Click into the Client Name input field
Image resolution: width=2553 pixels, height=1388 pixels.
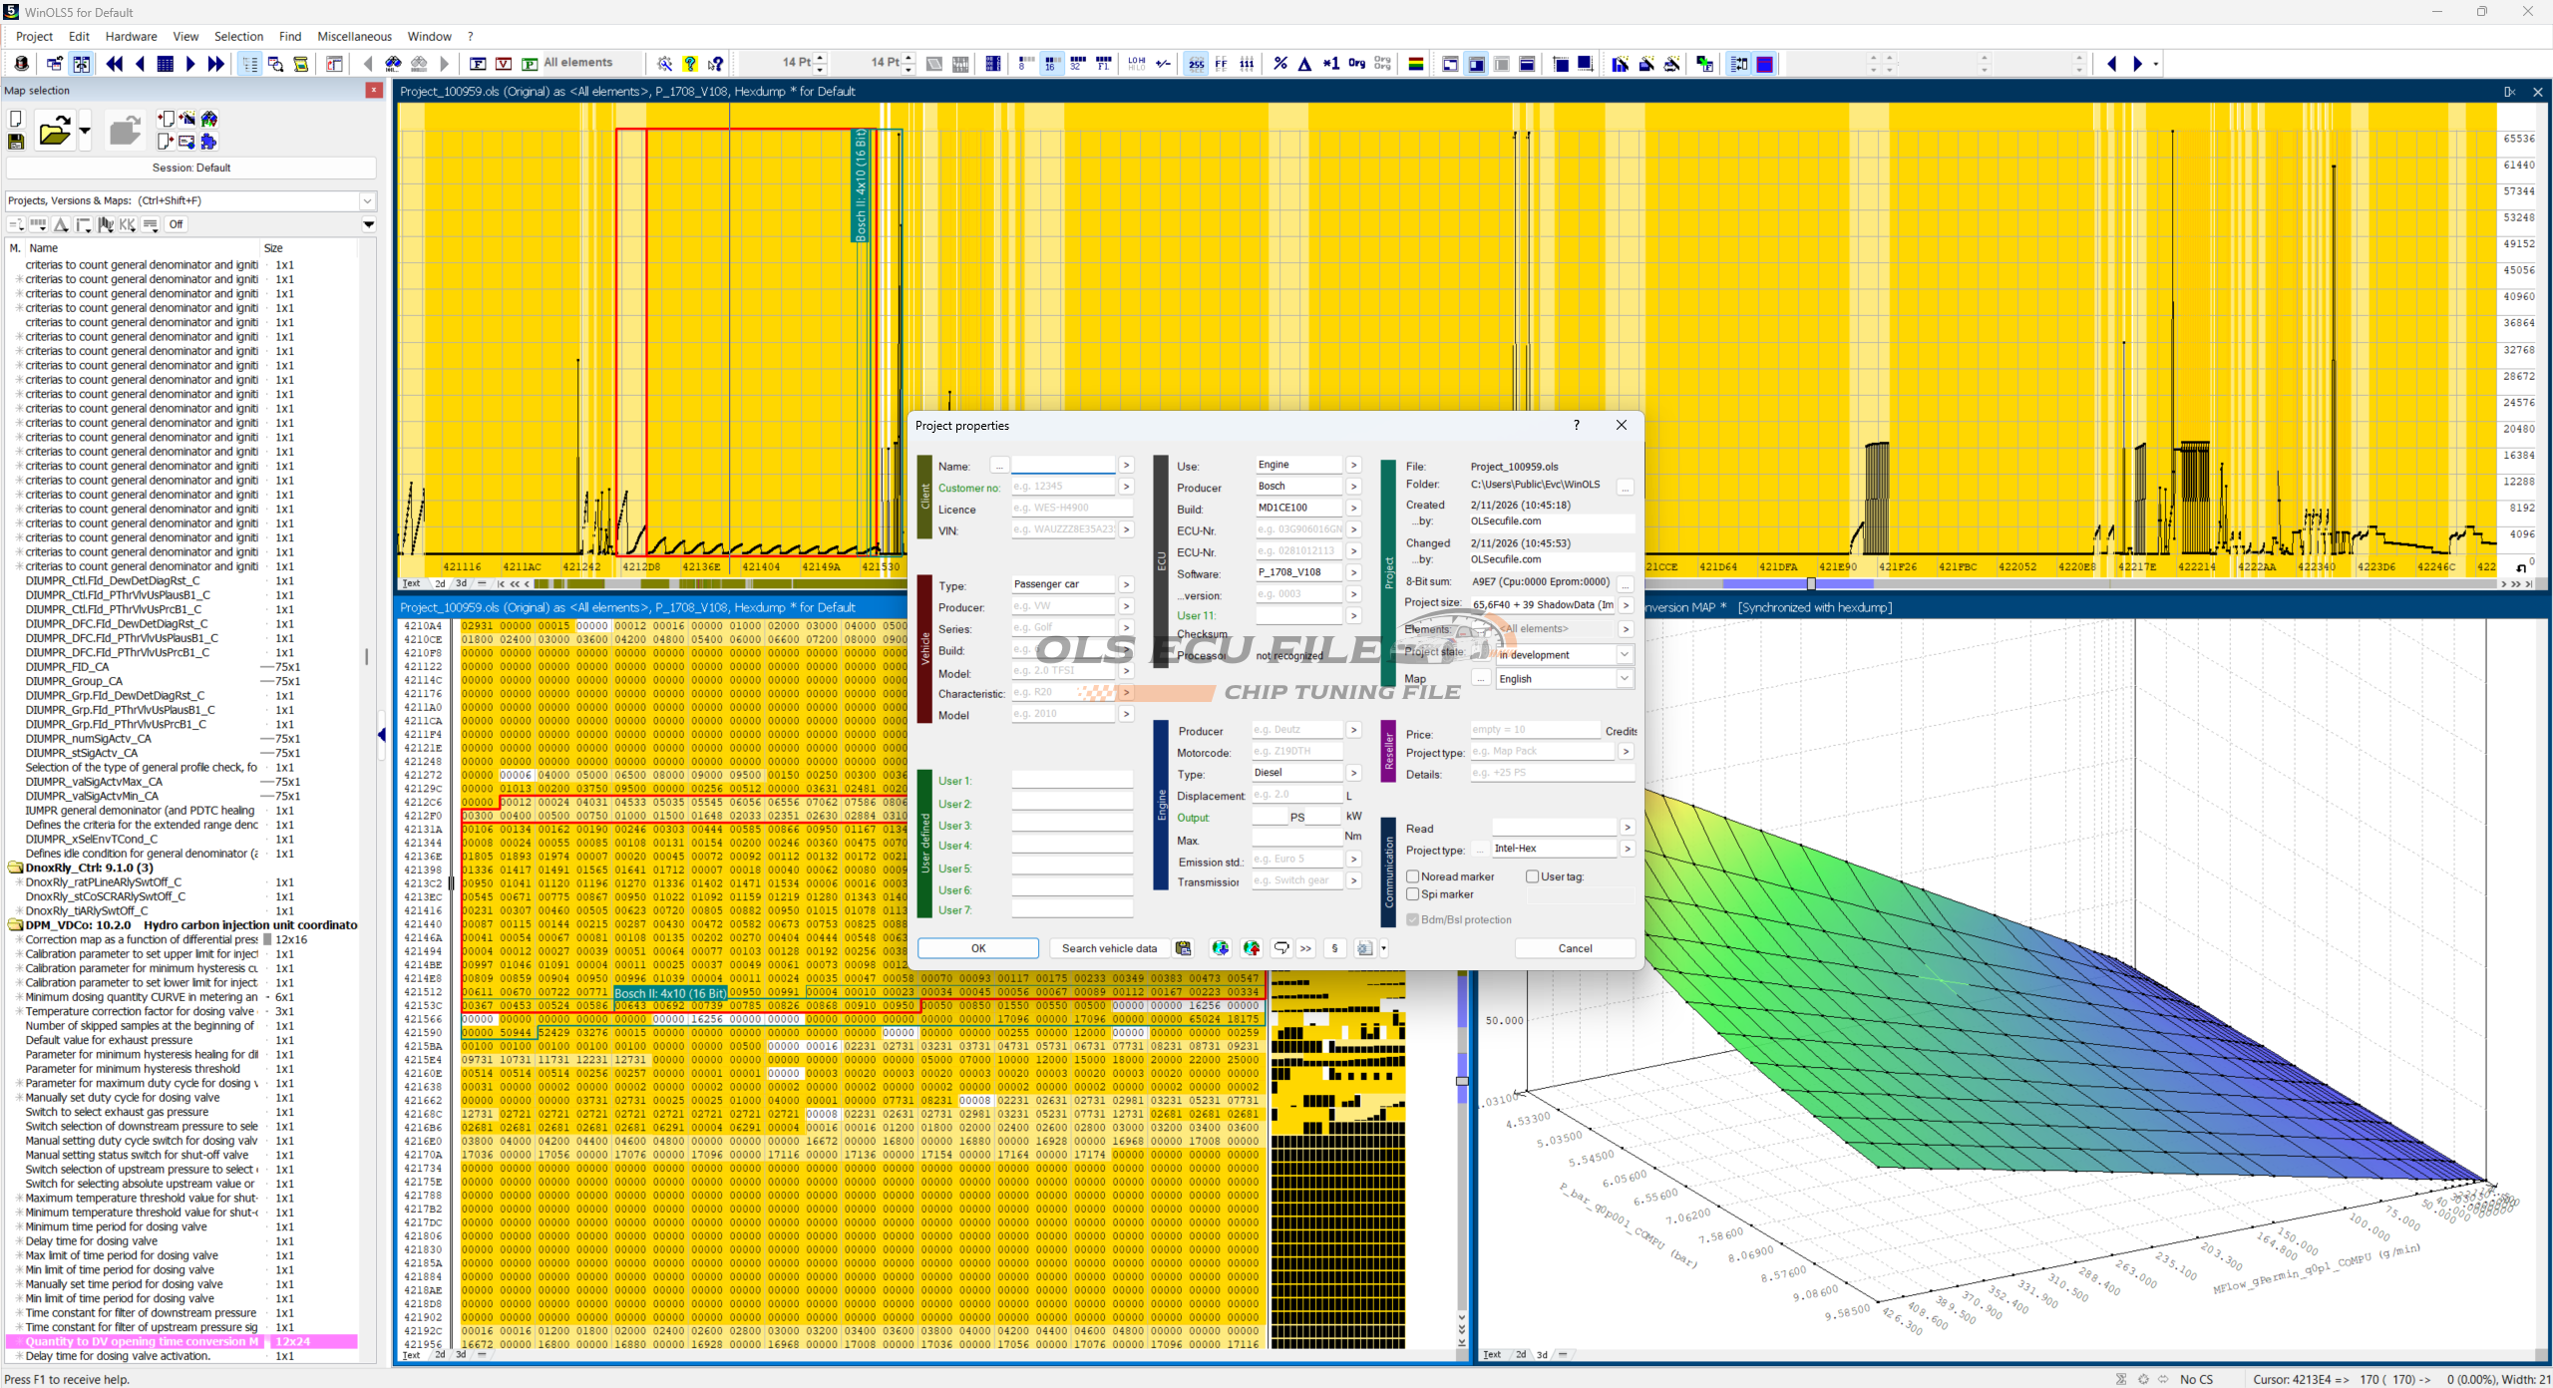coord(1062,466)
